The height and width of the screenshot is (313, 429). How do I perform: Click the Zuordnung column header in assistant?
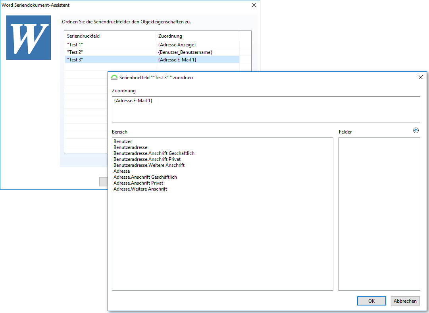198,36
